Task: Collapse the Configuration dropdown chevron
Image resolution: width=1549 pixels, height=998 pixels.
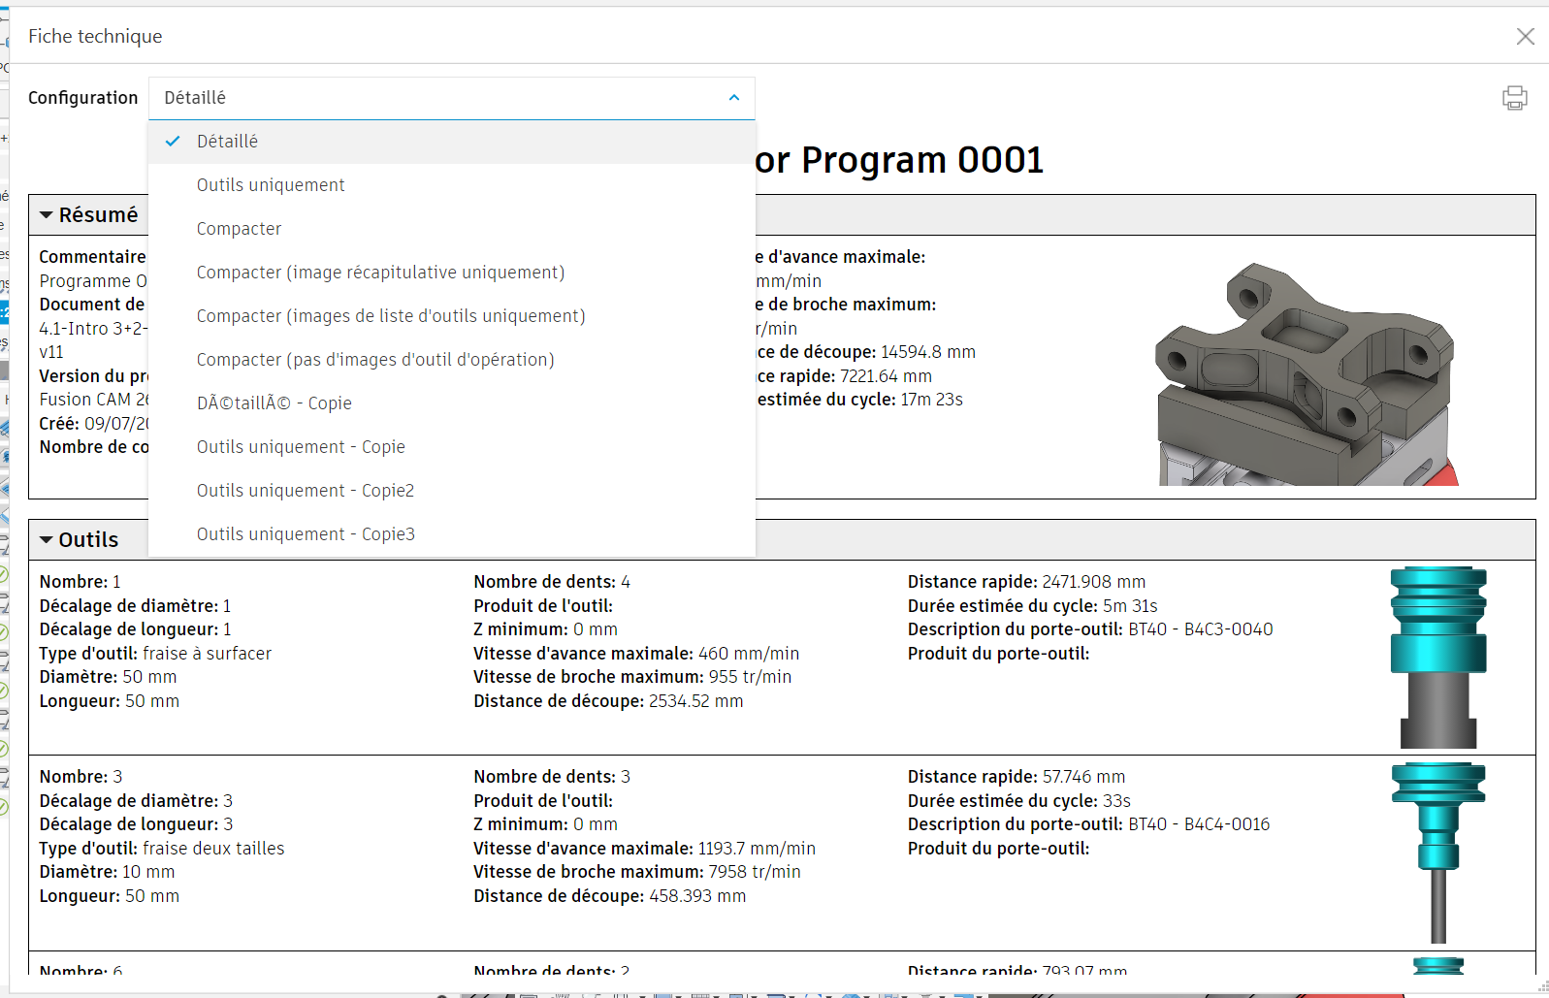Action: [733, 98]
